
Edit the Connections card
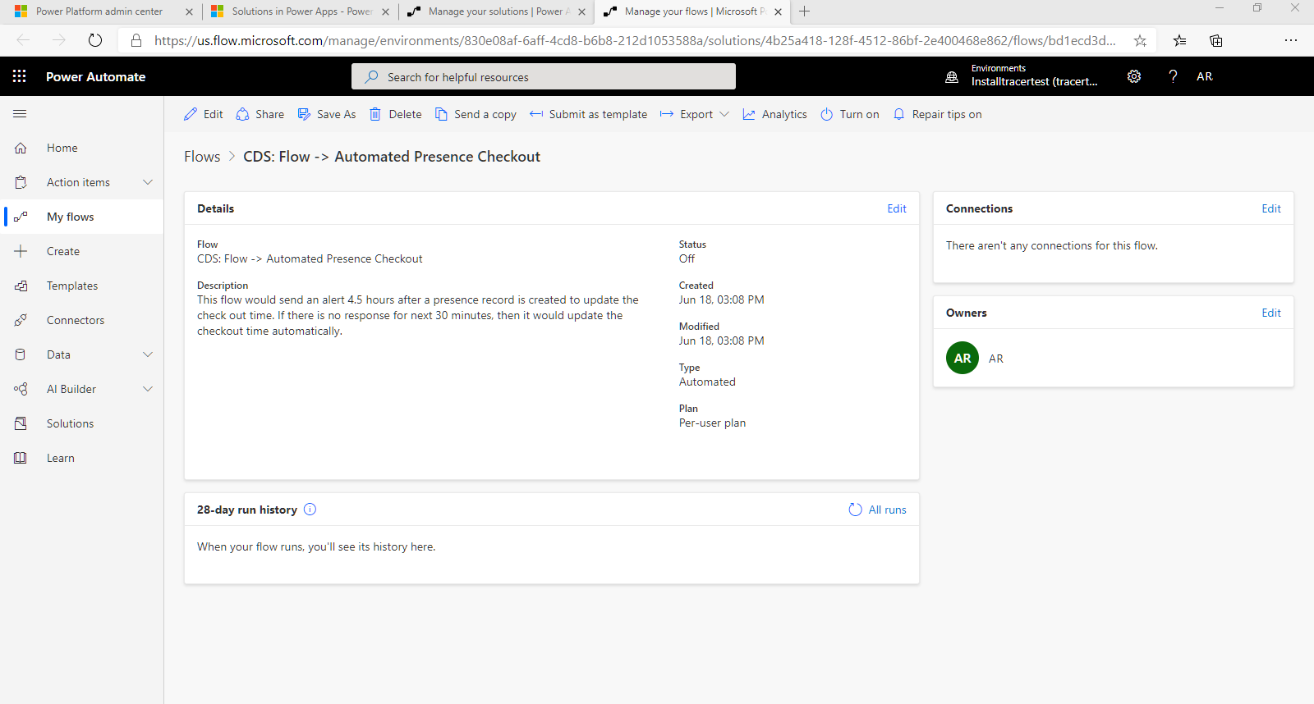click(1271, 208)
